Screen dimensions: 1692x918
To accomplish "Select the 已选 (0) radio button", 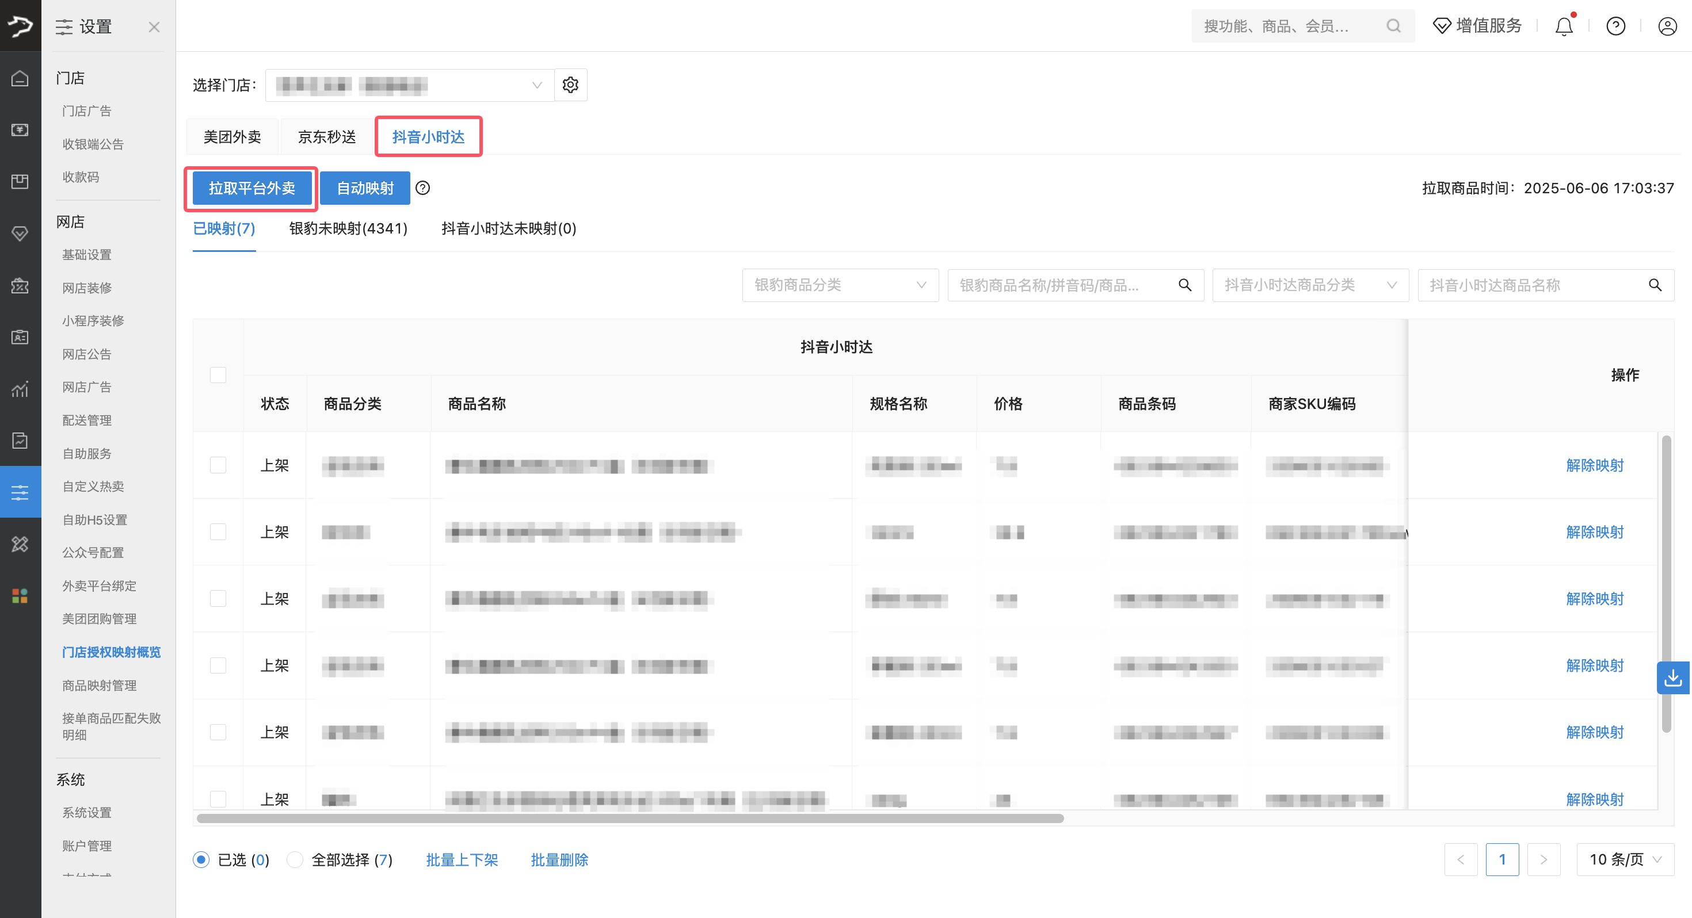I will [201, 859].
